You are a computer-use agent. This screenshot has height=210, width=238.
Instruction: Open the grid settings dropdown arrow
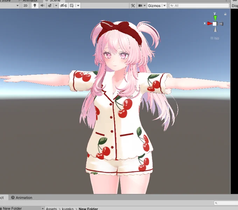coord(78,6)
